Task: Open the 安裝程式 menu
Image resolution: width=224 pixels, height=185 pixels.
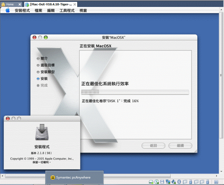Action: click(22, 10)
